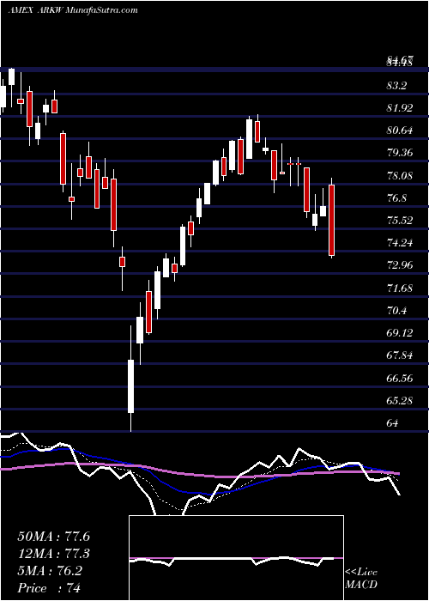Click the 72.96 price axis label

point(401,265)
